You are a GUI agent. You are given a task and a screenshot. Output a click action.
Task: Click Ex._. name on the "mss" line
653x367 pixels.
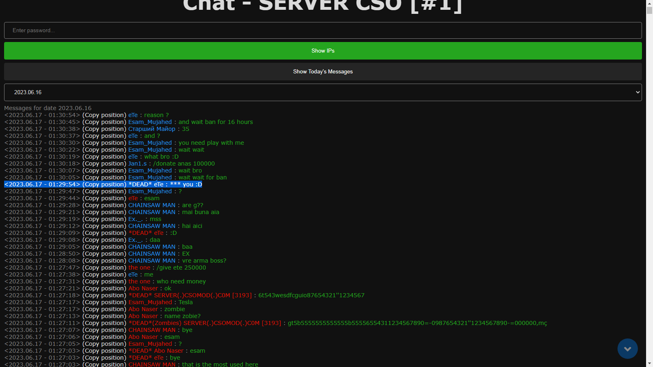[135, 219]
